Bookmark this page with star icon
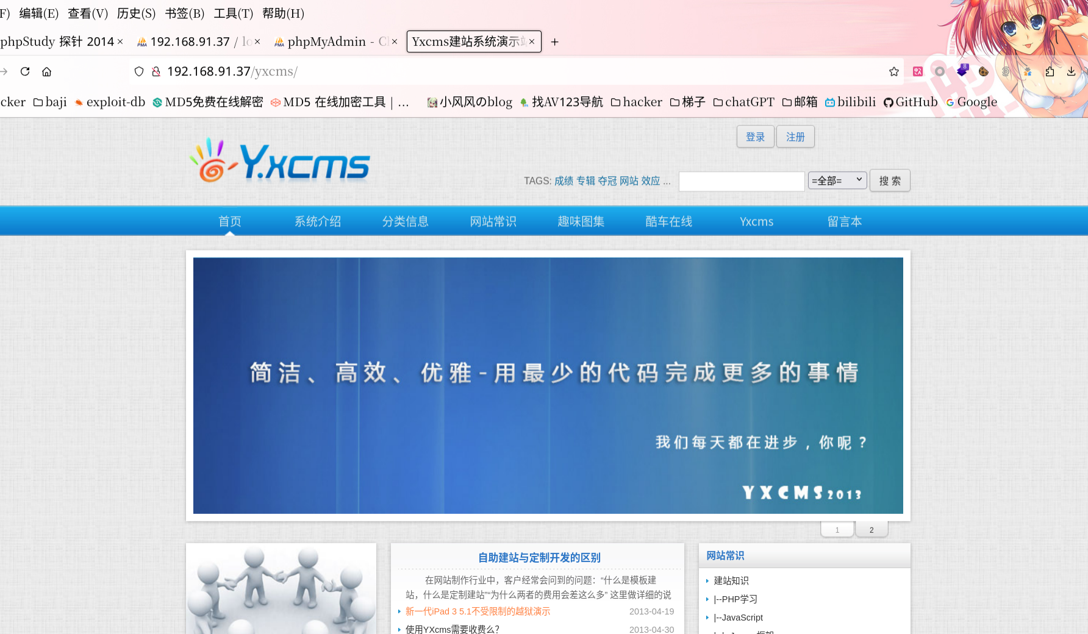Image resolution: width=1088 pixels, height=634 pixels. click(894, 71)
